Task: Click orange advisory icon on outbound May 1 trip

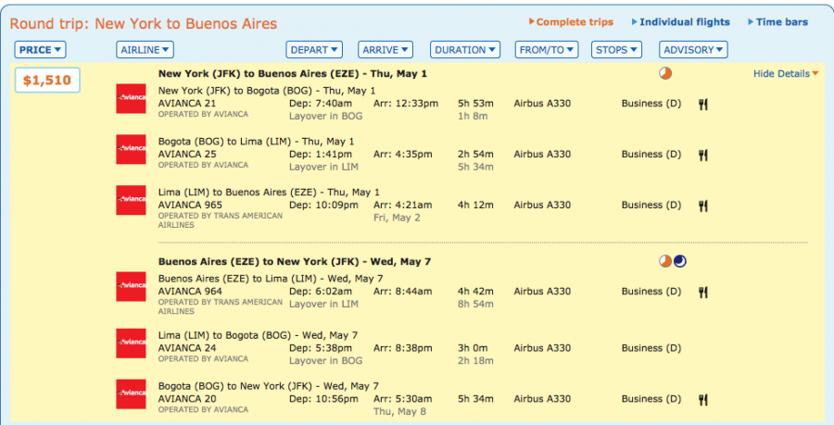Action: tap(665, 73)
